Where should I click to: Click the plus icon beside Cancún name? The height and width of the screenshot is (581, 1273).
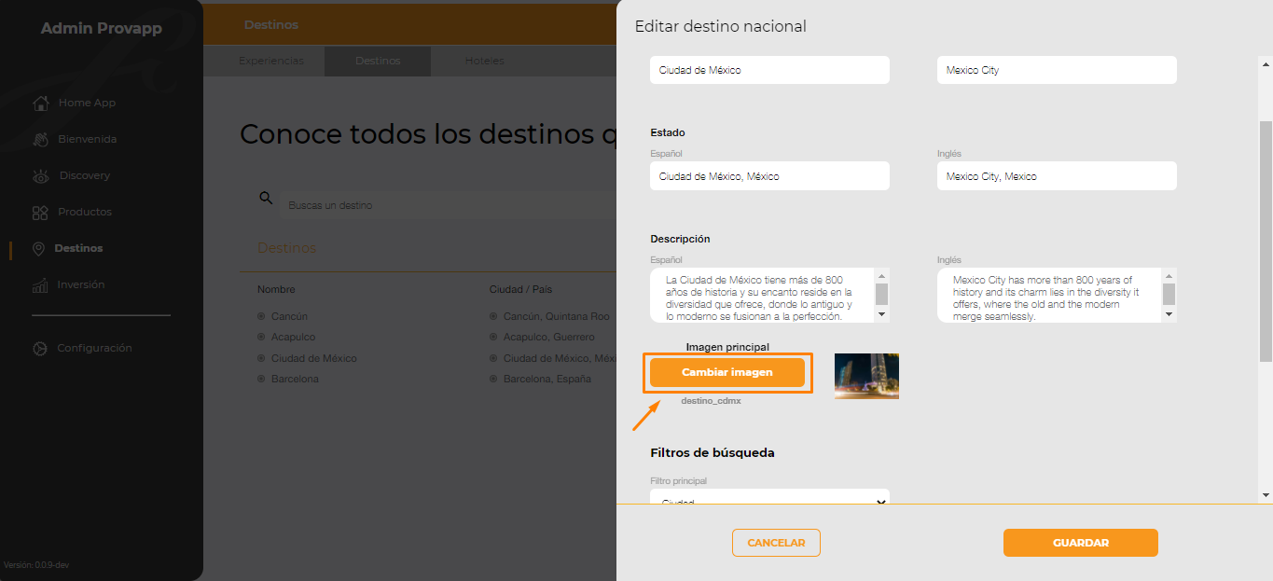(x=261, y=316)
